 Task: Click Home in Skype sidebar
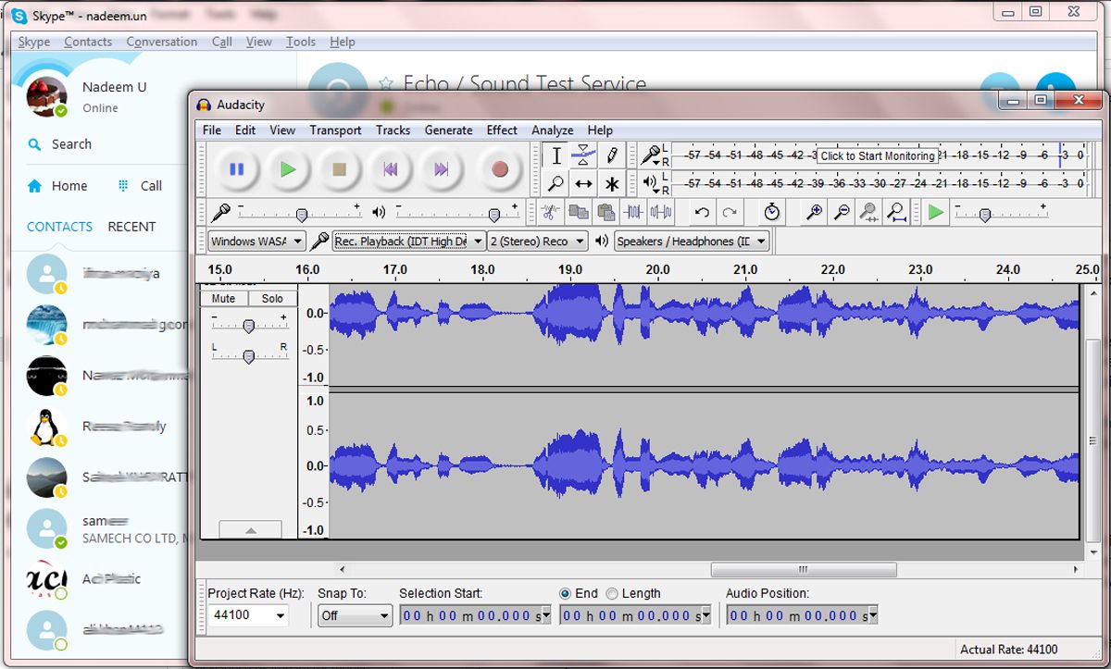(57, 186)
